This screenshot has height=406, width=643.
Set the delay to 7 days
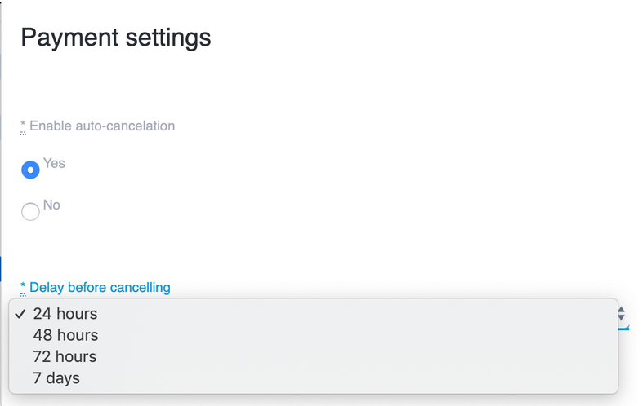56,377
